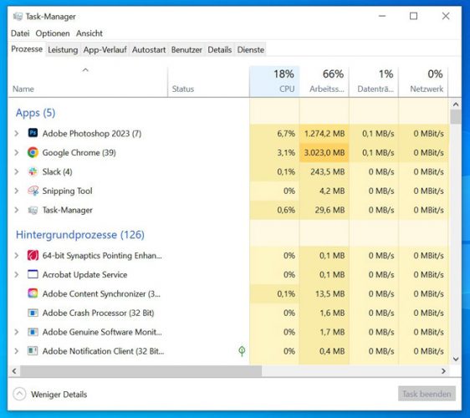
Task: Sort by the Datenträger column header
Action: coord(374,81)
